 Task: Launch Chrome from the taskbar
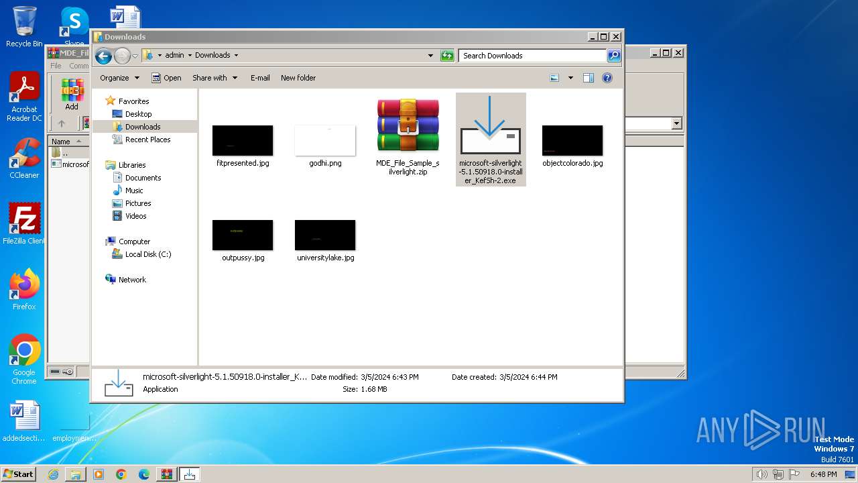pyautogui.click(x=121, y=474)
